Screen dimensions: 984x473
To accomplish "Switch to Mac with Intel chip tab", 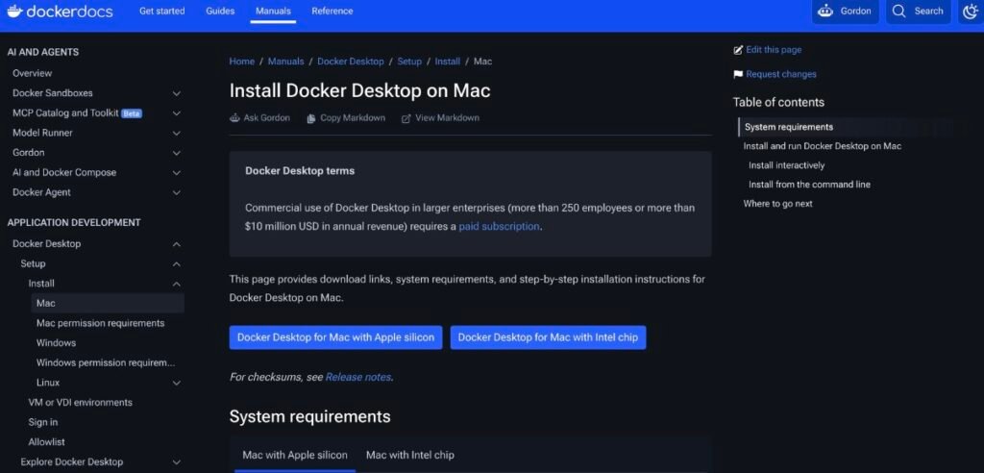I will tap(409, 455).
